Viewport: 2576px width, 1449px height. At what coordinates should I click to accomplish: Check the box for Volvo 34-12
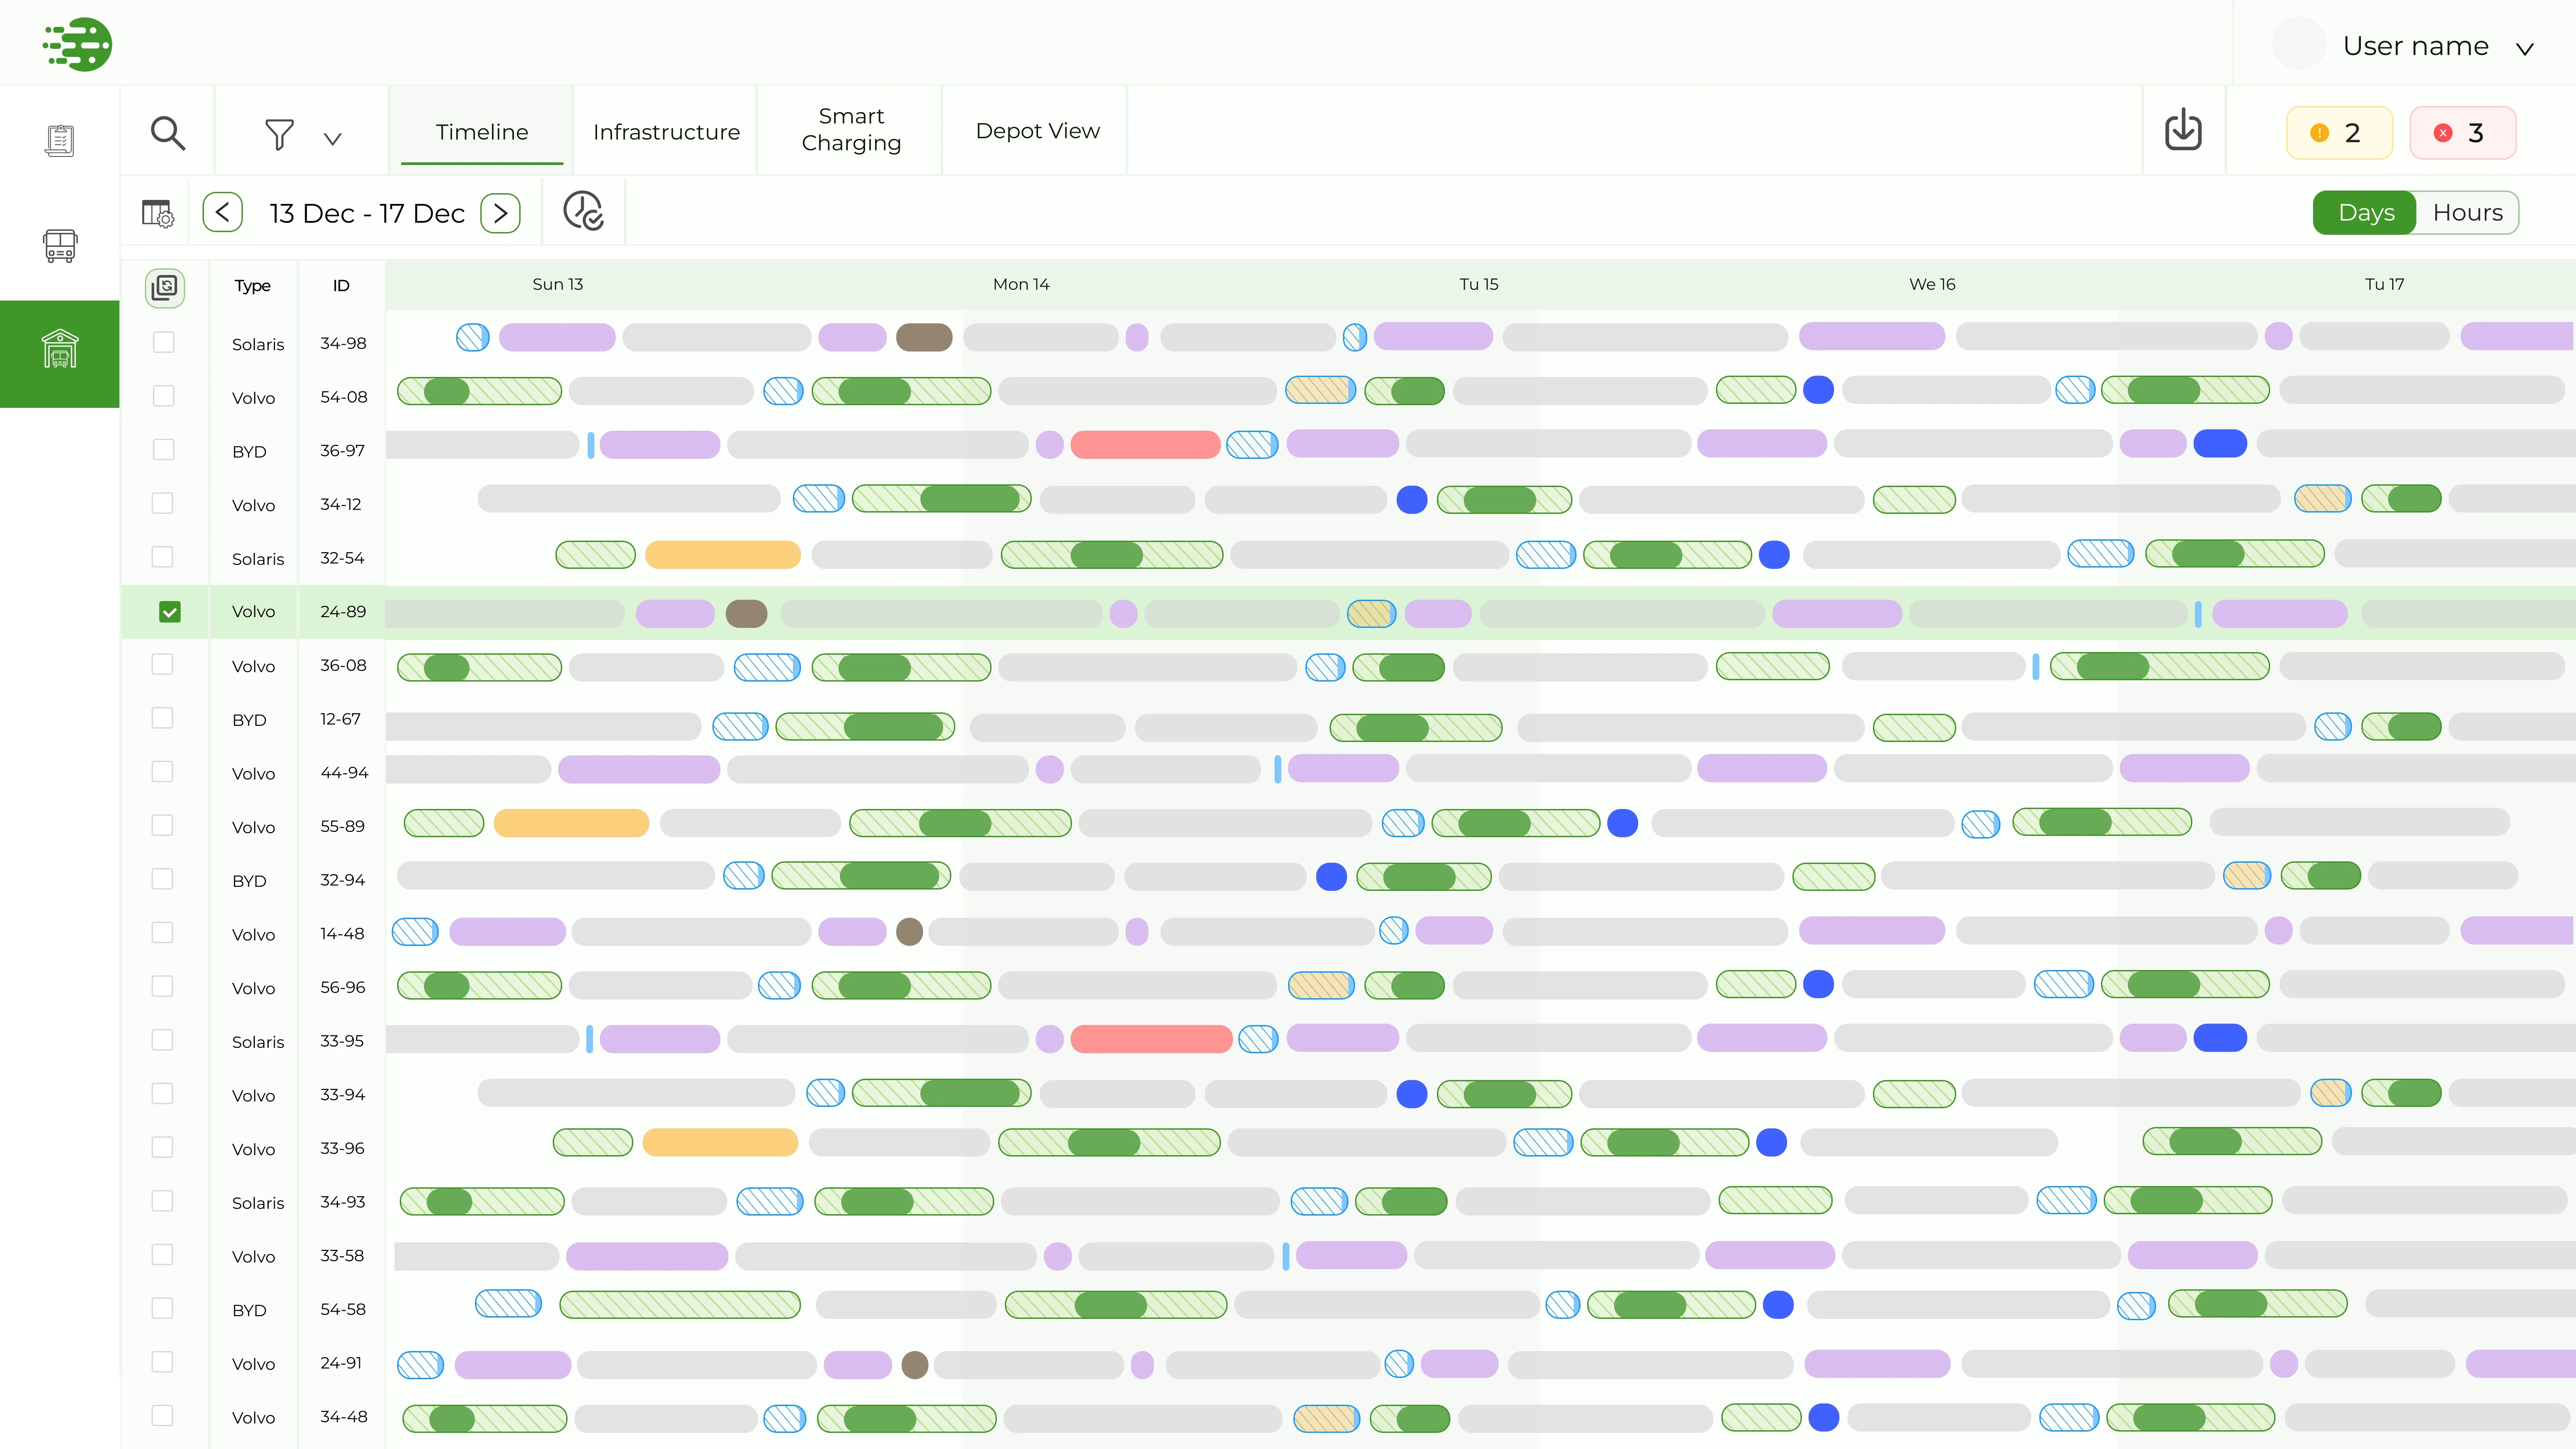(163, 503)
